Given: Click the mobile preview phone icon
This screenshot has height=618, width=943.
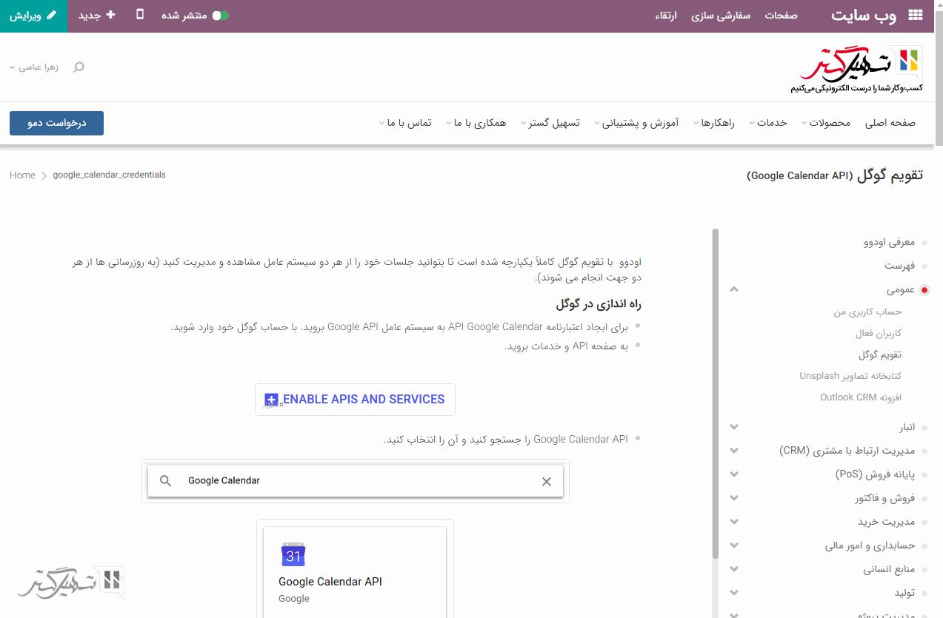Looking at the screenshot, I should click(140, 15).
